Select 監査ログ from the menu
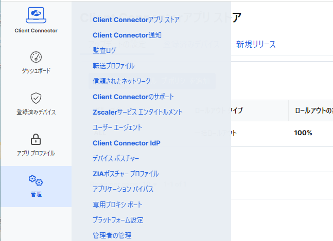The height and width of the screenshot is (241, 333). tap(104, 50)
